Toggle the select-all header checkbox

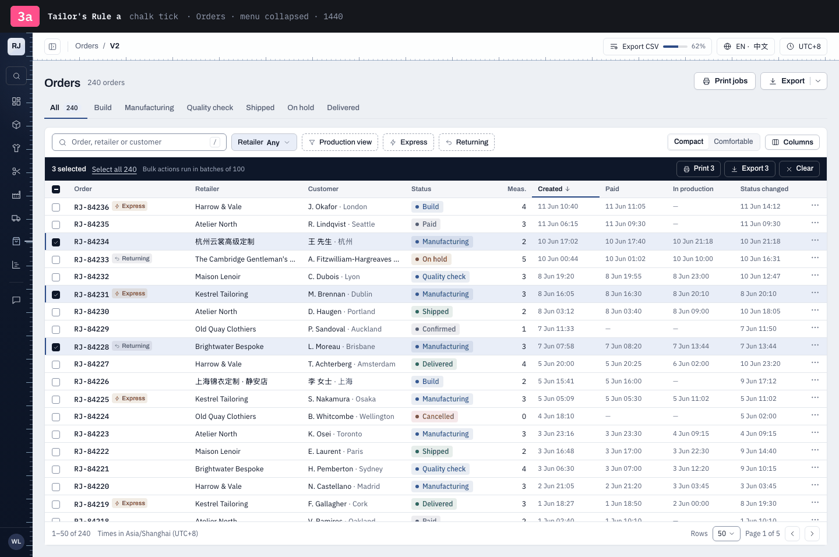(56, 189)
